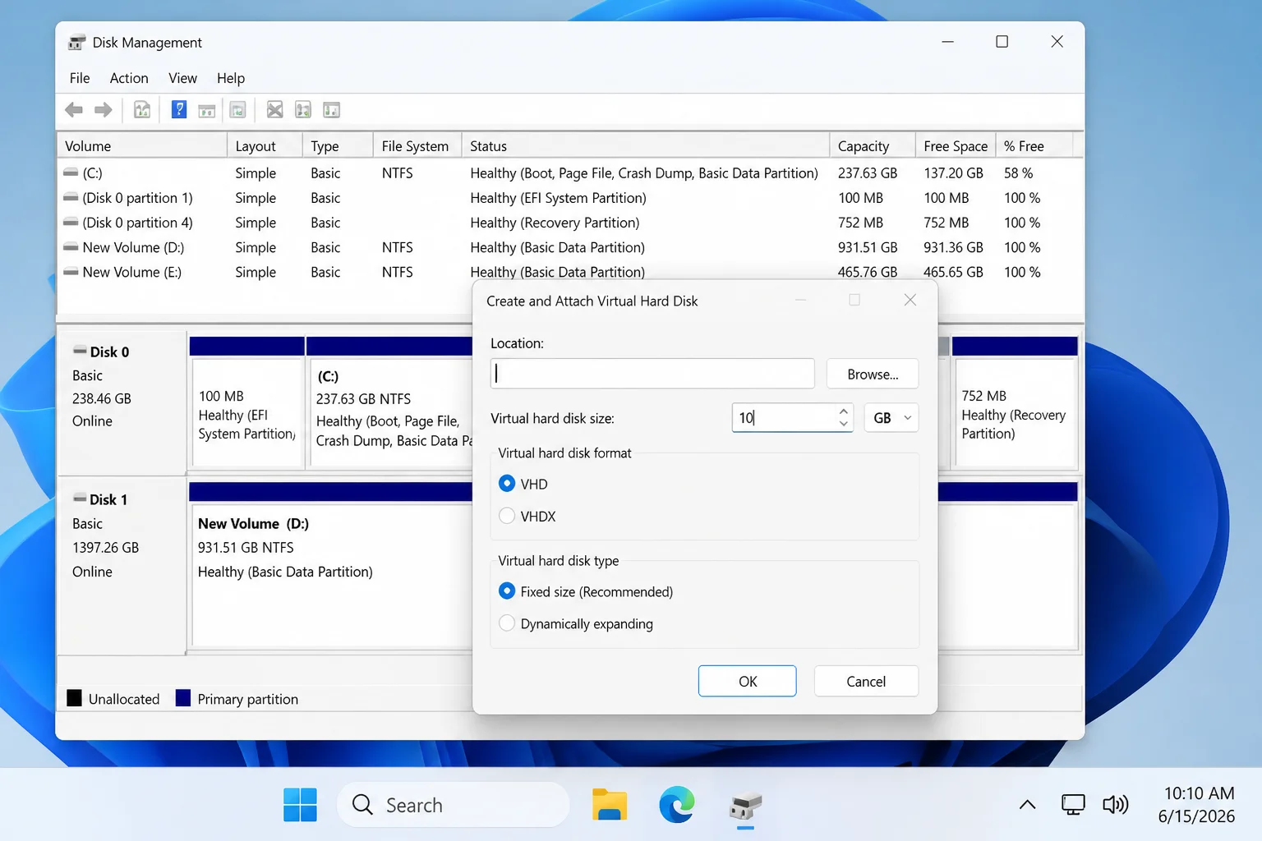The height and width of the screenshot is (841, 1262).
Task: Click the toolbar icon right of Help
Action: pyautogui.click(x=207, y=110)
